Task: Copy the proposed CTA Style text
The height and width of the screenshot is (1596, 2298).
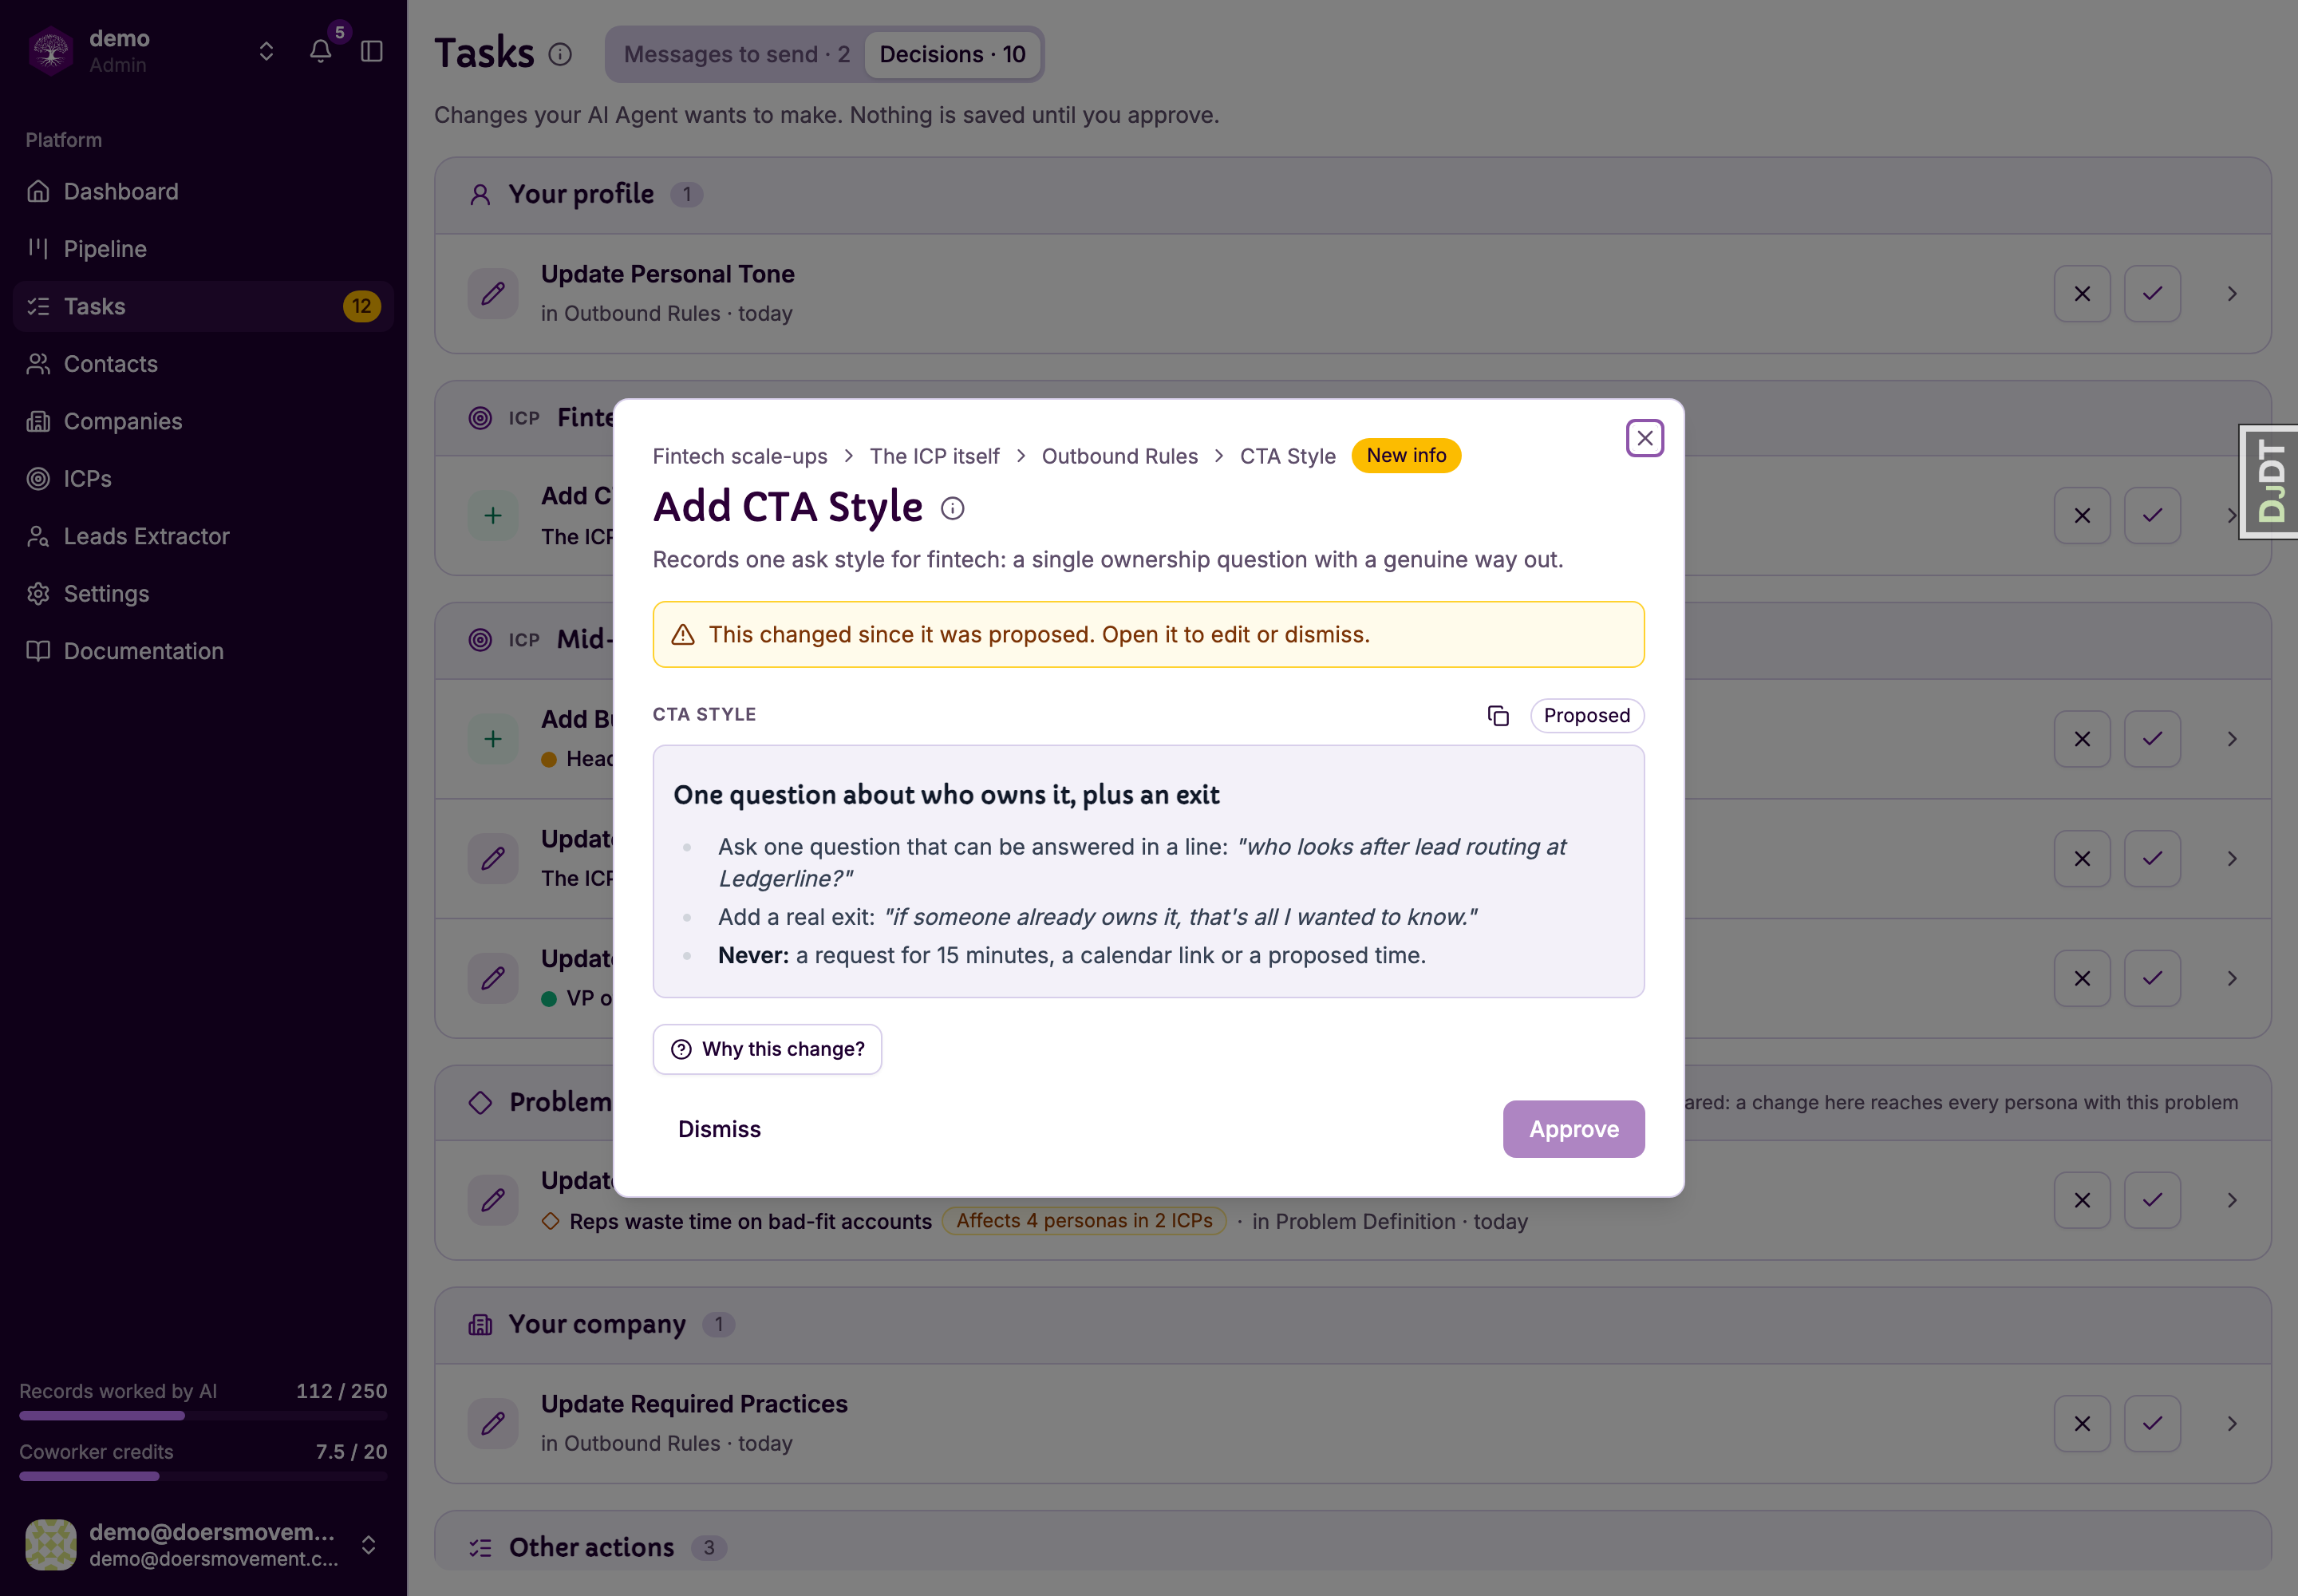Action: pyautogui.click(x=1497, y=715)
